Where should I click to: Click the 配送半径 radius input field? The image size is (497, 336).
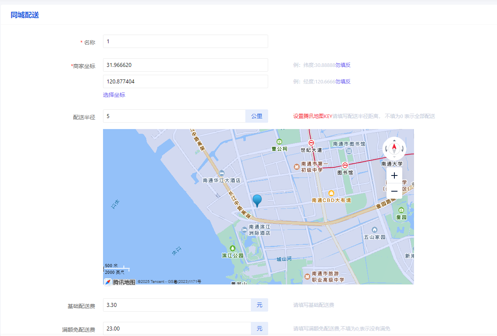tap(174, 116)
